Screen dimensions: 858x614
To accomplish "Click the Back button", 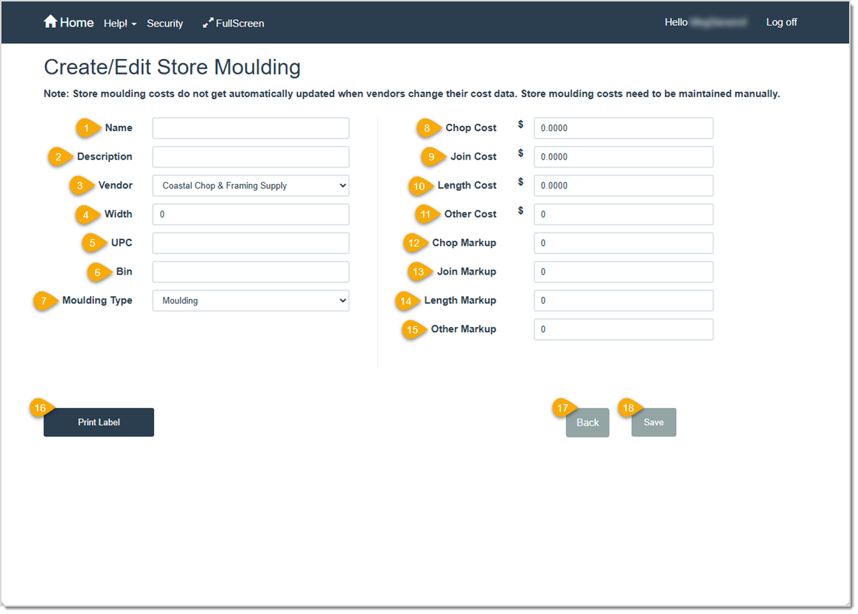I will pyautogui.click(x=587, y=422).
